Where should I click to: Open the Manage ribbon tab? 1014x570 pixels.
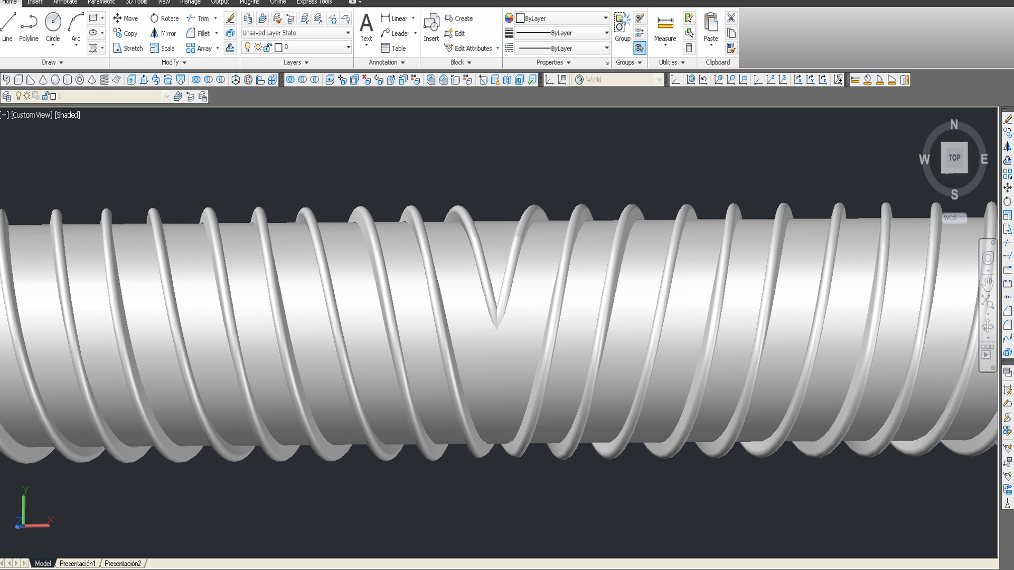coord(190,2)
